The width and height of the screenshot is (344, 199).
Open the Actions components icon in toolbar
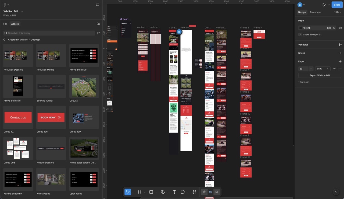[194, 192]
